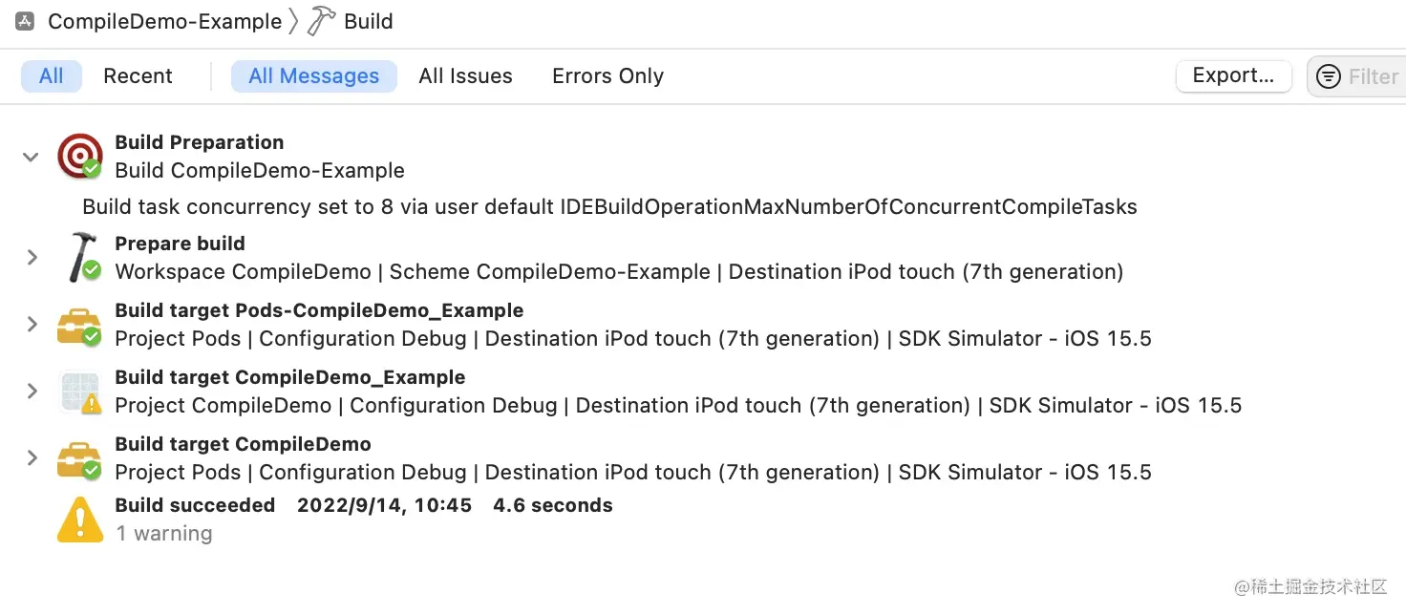Click the project app icon in breadcrumb
Screen dimensions: 1406x615
pyautogui.click(x=24, y=19)
